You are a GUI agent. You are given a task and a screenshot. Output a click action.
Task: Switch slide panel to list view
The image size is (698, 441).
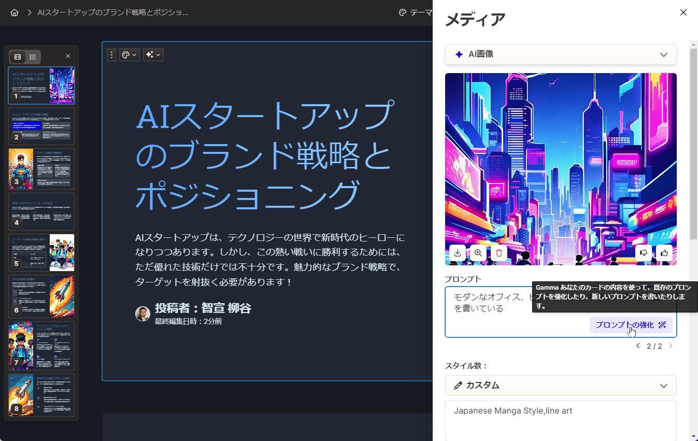tap(32, 55)
